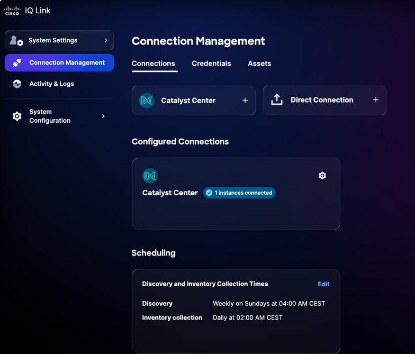Screen dimensions: 415x354
Task: Click the IQ Link title text
Action: coord(38,11)
